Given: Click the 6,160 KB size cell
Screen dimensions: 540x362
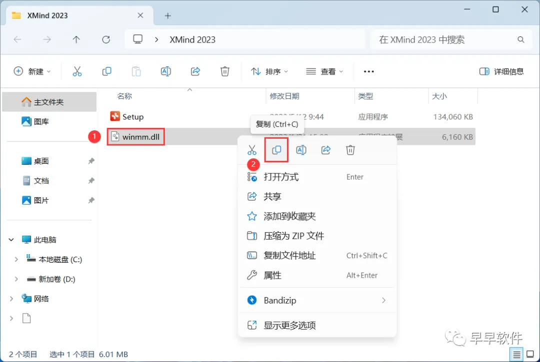Looking at the screenshot, I should (457, 137).
